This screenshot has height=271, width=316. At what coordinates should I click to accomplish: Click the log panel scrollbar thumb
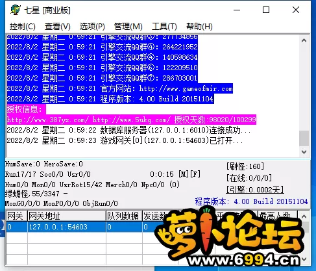pos(304,138)
